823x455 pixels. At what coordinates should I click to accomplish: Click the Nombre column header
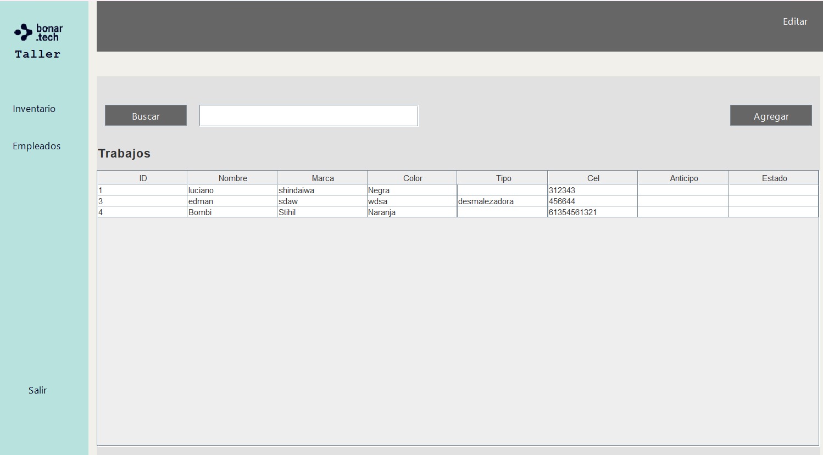[232, 177]
